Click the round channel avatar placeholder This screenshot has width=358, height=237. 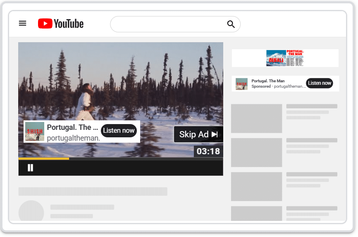(31, 212)
